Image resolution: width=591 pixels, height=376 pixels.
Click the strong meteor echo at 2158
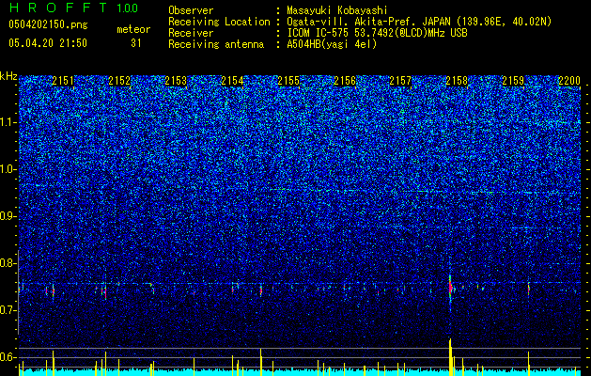coord(450,288)
